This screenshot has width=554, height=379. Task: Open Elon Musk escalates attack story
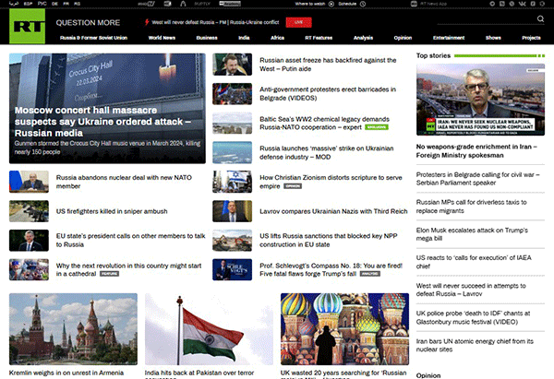[x=472, y=234]
